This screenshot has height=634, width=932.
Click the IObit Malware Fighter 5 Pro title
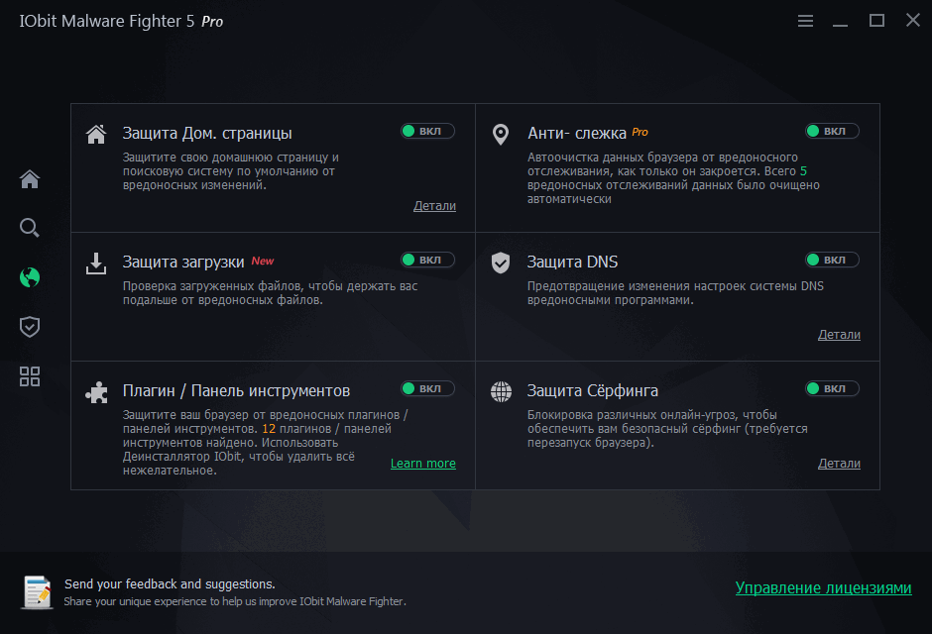point(119,21)
